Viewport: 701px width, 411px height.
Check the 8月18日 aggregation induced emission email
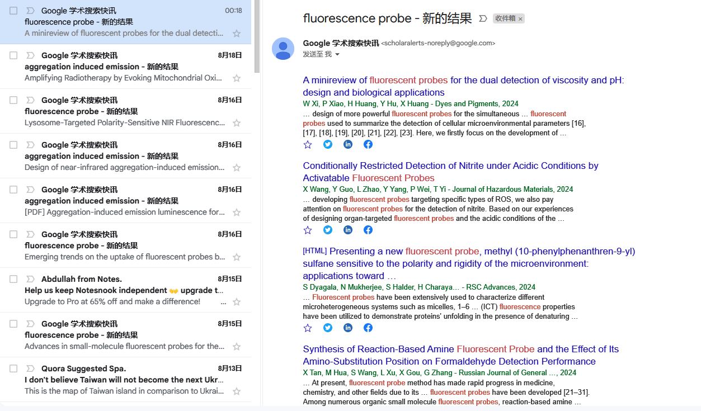click(x=13, y=55)
